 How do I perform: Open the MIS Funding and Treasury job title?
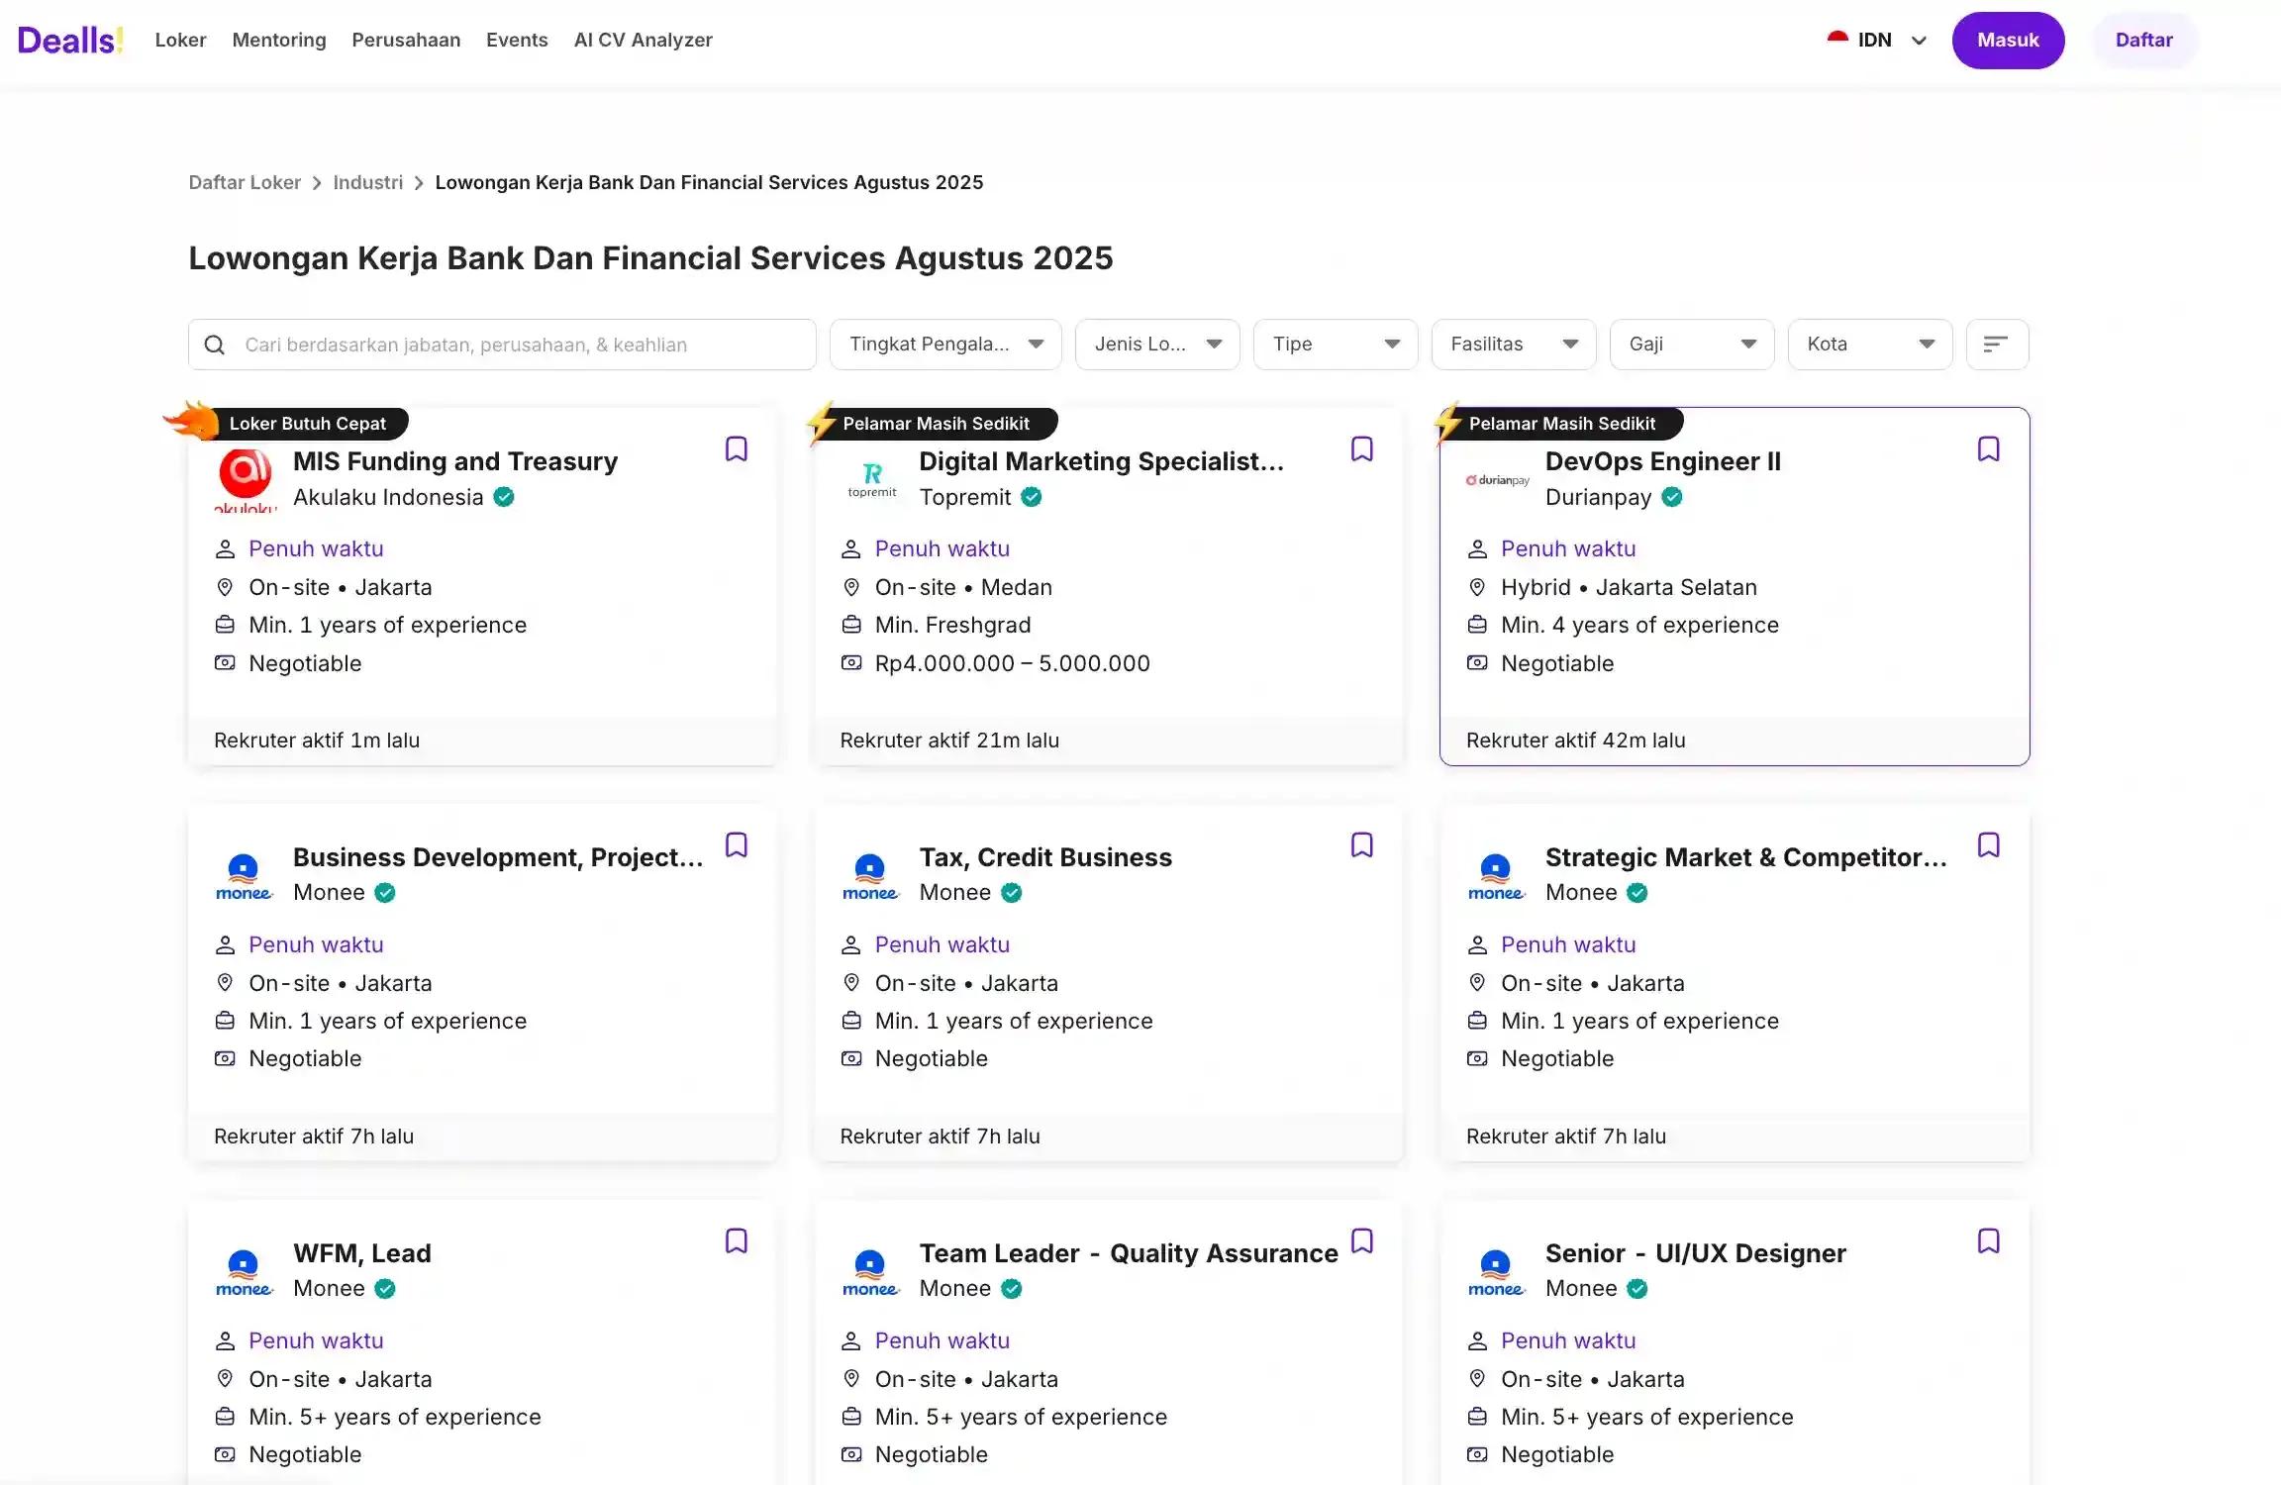pyautogui.click(x=455, y=461)
